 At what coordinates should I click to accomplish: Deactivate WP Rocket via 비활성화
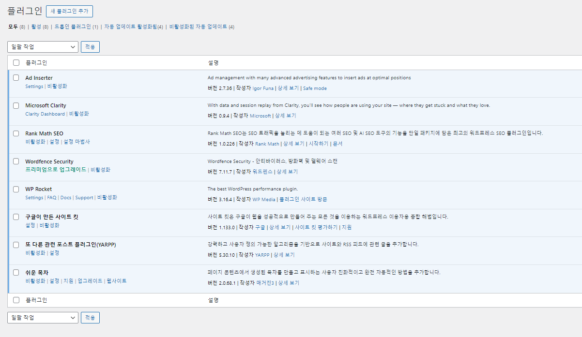coord(107,197)
